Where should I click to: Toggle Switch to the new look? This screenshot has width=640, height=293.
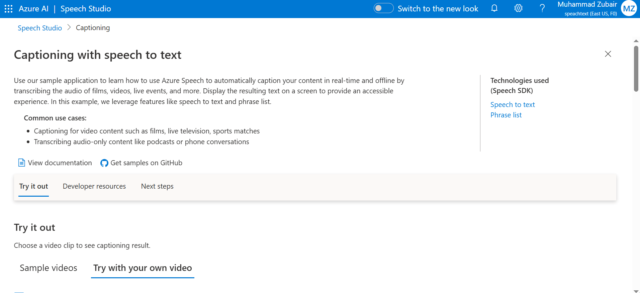point(383,8)
